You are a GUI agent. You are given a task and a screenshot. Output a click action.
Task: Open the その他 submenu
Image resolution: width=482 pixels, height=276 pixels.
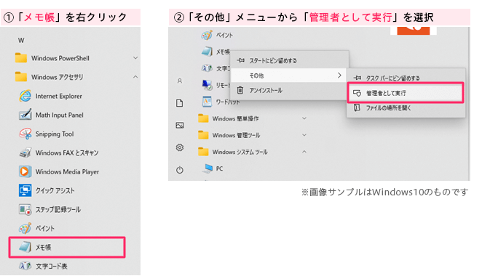(x=289, y=76)
